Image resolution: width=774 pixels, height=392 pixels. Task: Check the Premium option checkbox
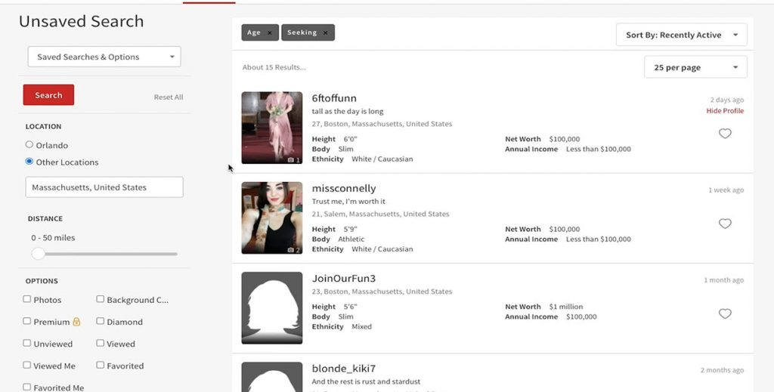pos(27,321)
